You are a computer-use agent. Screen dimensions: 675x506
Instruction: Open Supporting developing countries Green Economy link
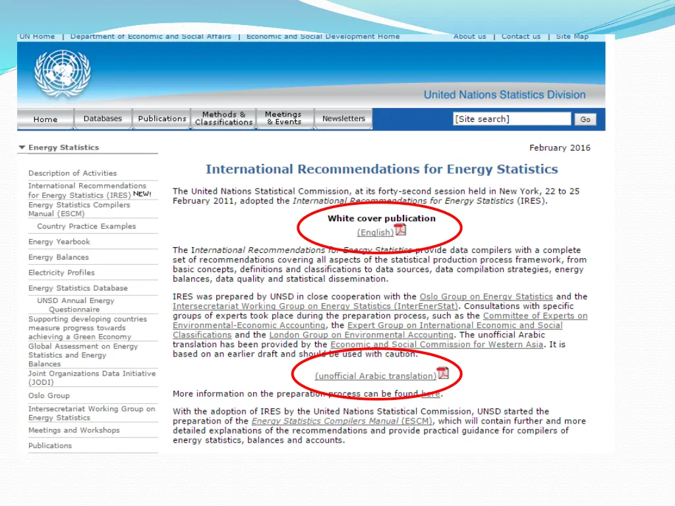[x=88, y=328]
